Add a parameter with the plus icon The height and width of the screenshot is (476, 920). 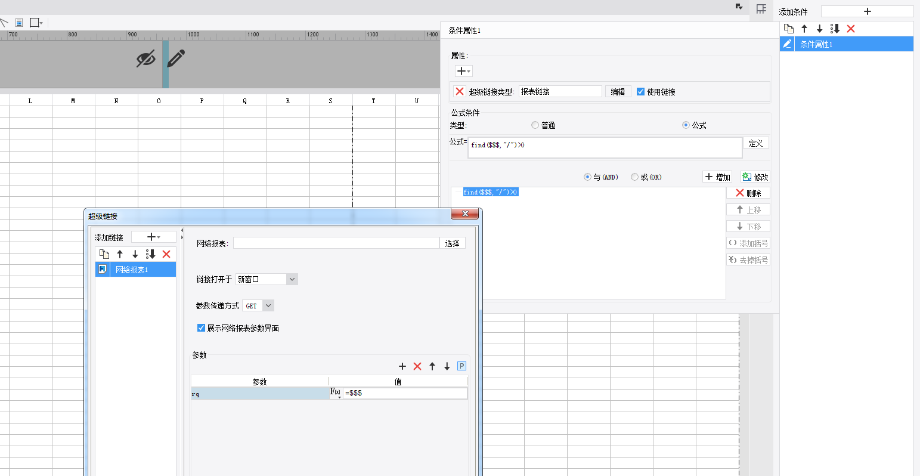click(402, 366)
